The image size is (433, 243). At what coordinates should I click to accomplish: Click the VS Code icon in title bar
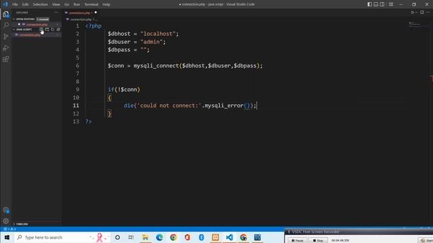point(5,4)
